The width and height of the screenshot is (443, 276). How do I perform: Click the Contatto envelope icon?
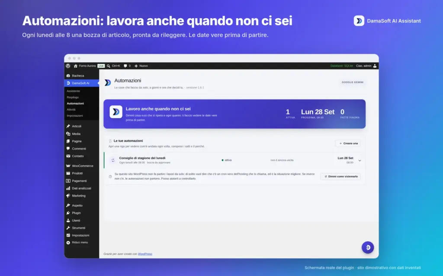tap(68, 156)
